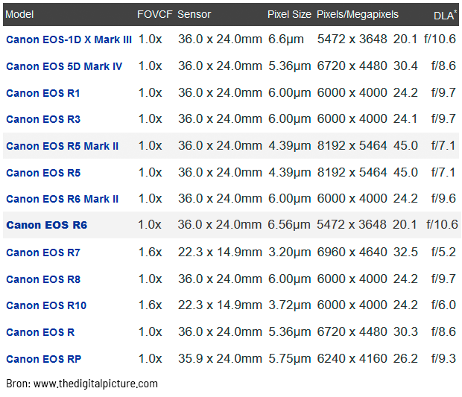Click the Pixels/Megapixels column header

[358, 14]
